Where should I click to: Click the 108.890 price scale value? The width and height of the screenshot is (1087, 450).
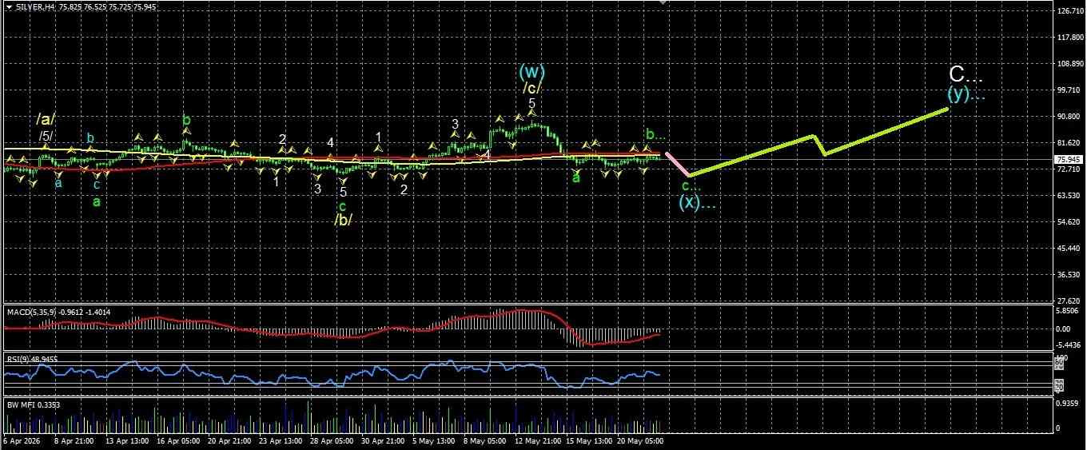[x=1069, y=64]
